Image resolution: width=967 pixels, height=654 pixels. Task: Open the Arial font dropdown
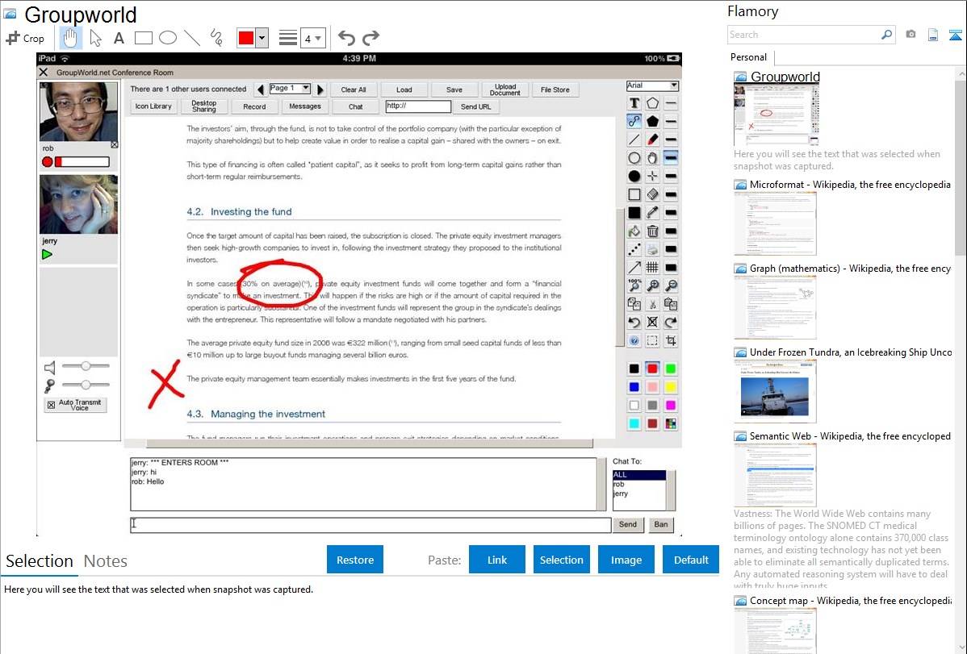pos(652,85)
